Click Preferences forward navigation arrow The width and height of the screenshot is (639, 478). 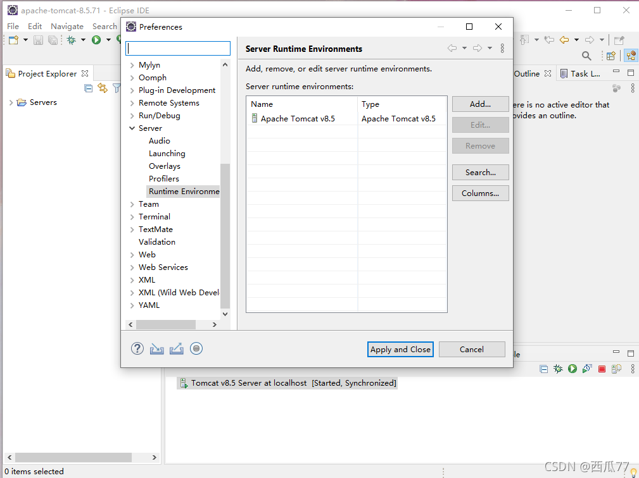click(x=478, y=48)
